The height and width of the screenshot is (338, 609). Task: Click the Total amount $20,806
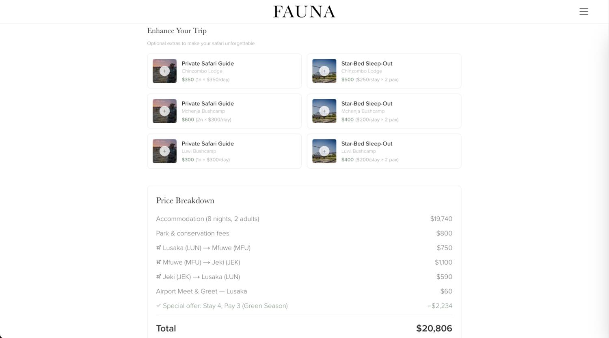pos(434,328)
